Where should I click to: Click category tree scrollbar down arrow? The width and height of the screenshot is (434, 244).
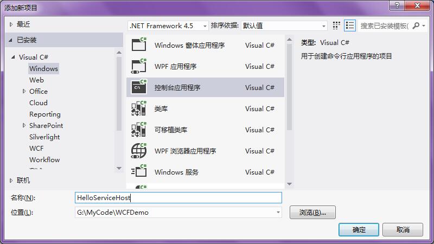click(x=119, y=168)
